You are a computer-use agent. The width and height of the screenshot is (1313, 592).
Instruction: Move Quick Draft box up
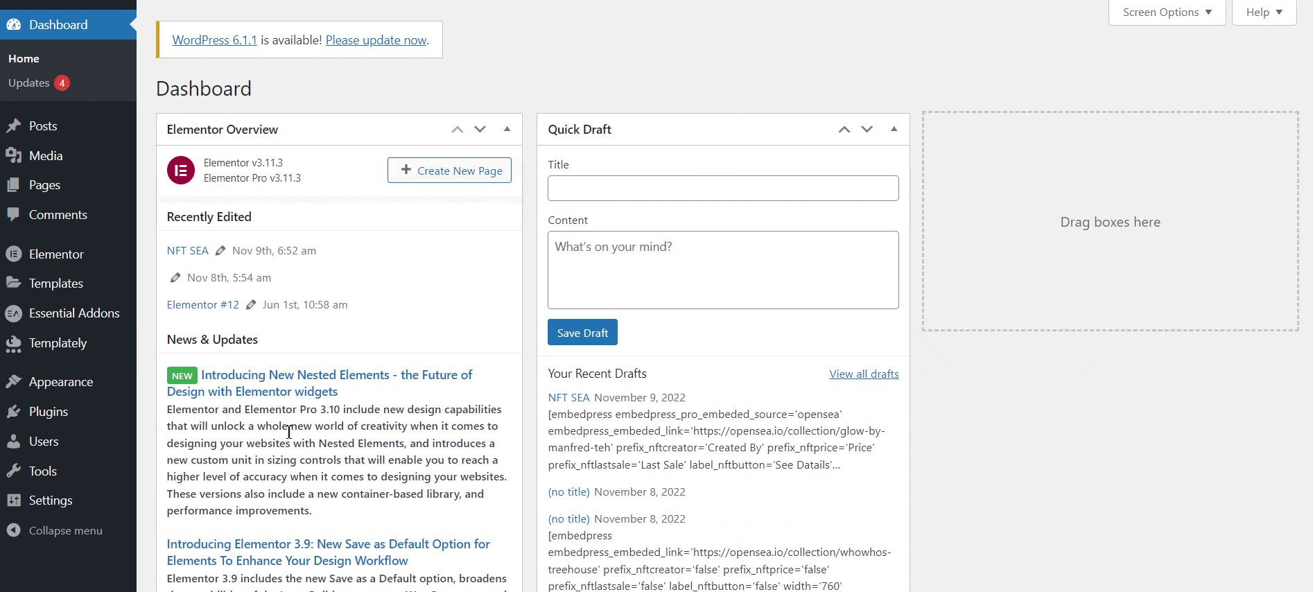844,130
